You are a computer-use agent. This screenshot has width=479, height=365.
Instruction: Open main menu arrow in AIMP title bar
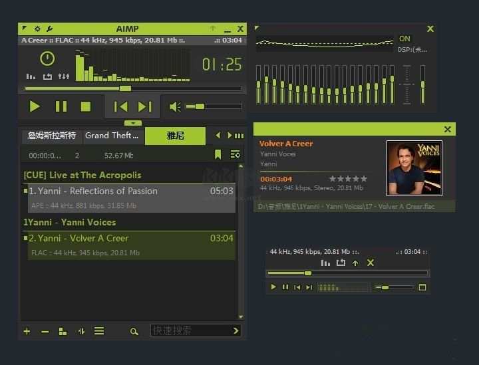(x=24, y=29)
